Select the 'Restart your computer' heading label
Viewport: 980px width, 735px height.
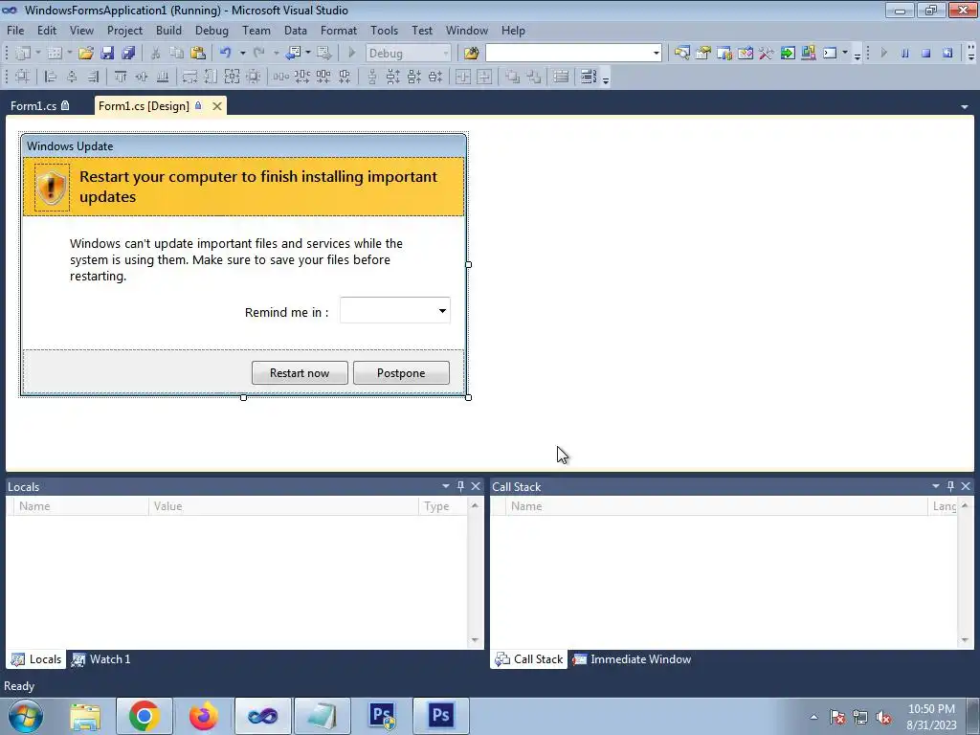pyautogui.click(x=258, y=187)
